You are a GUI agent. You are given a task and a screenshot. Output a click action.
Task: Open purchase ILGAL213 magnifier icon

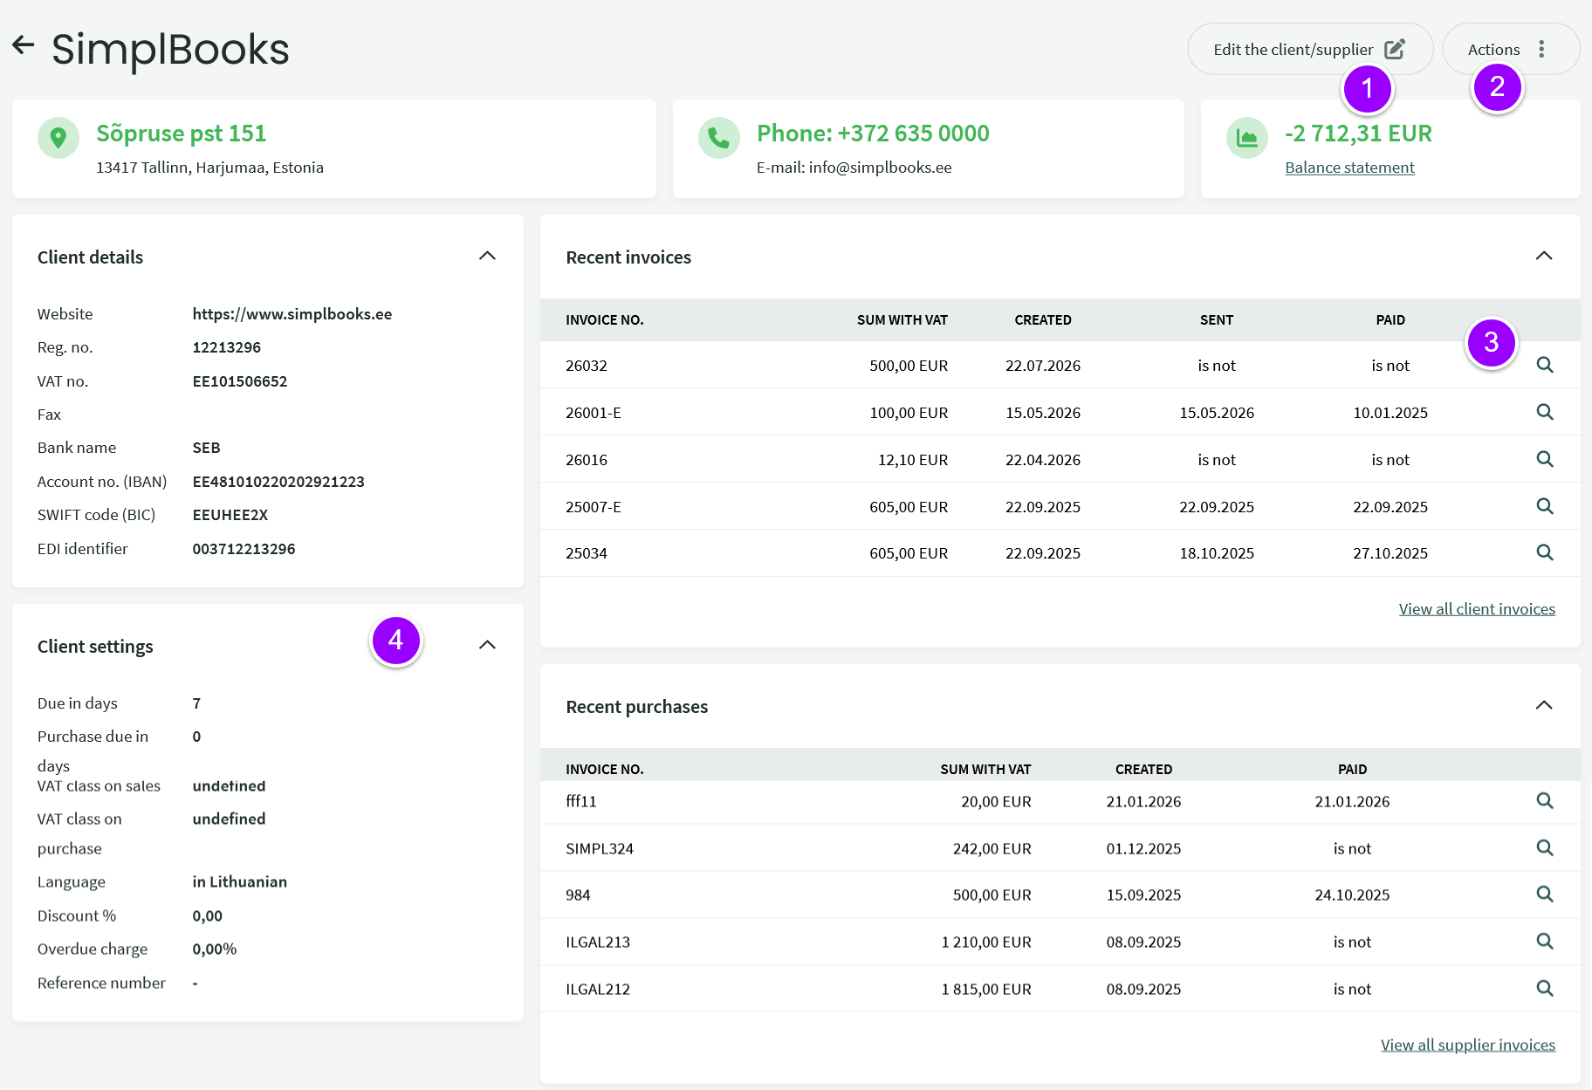tap(1544, 942)
